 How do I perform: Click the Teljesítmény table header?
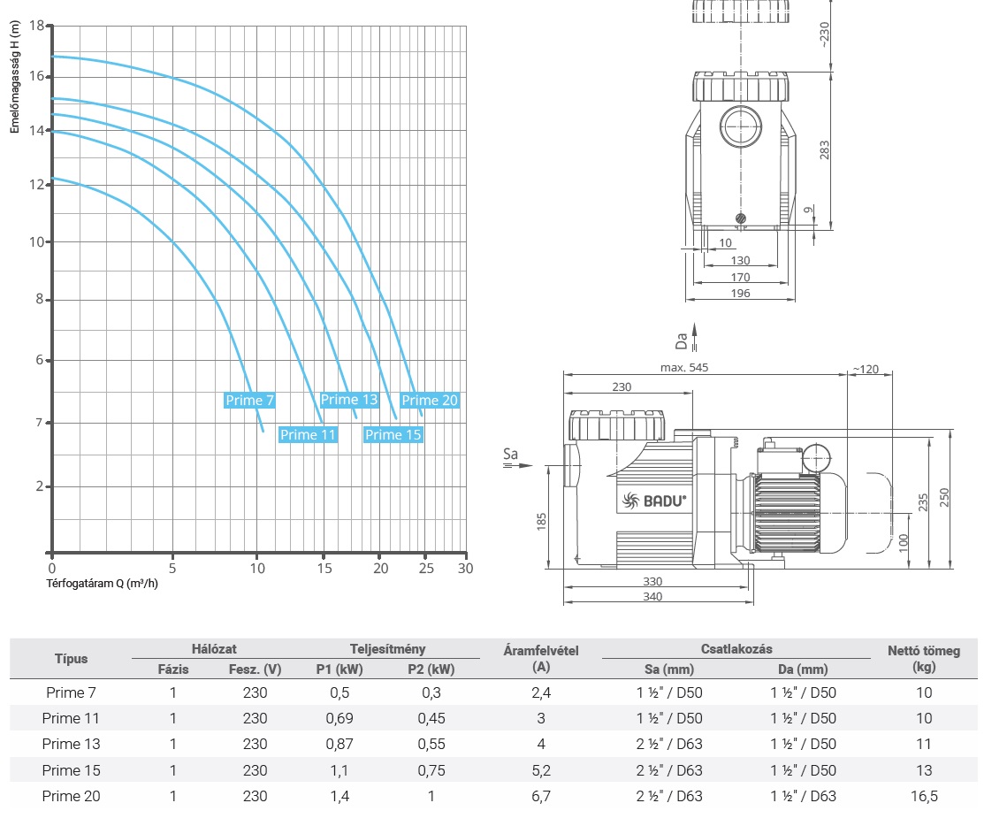click(x=387, y=649)
